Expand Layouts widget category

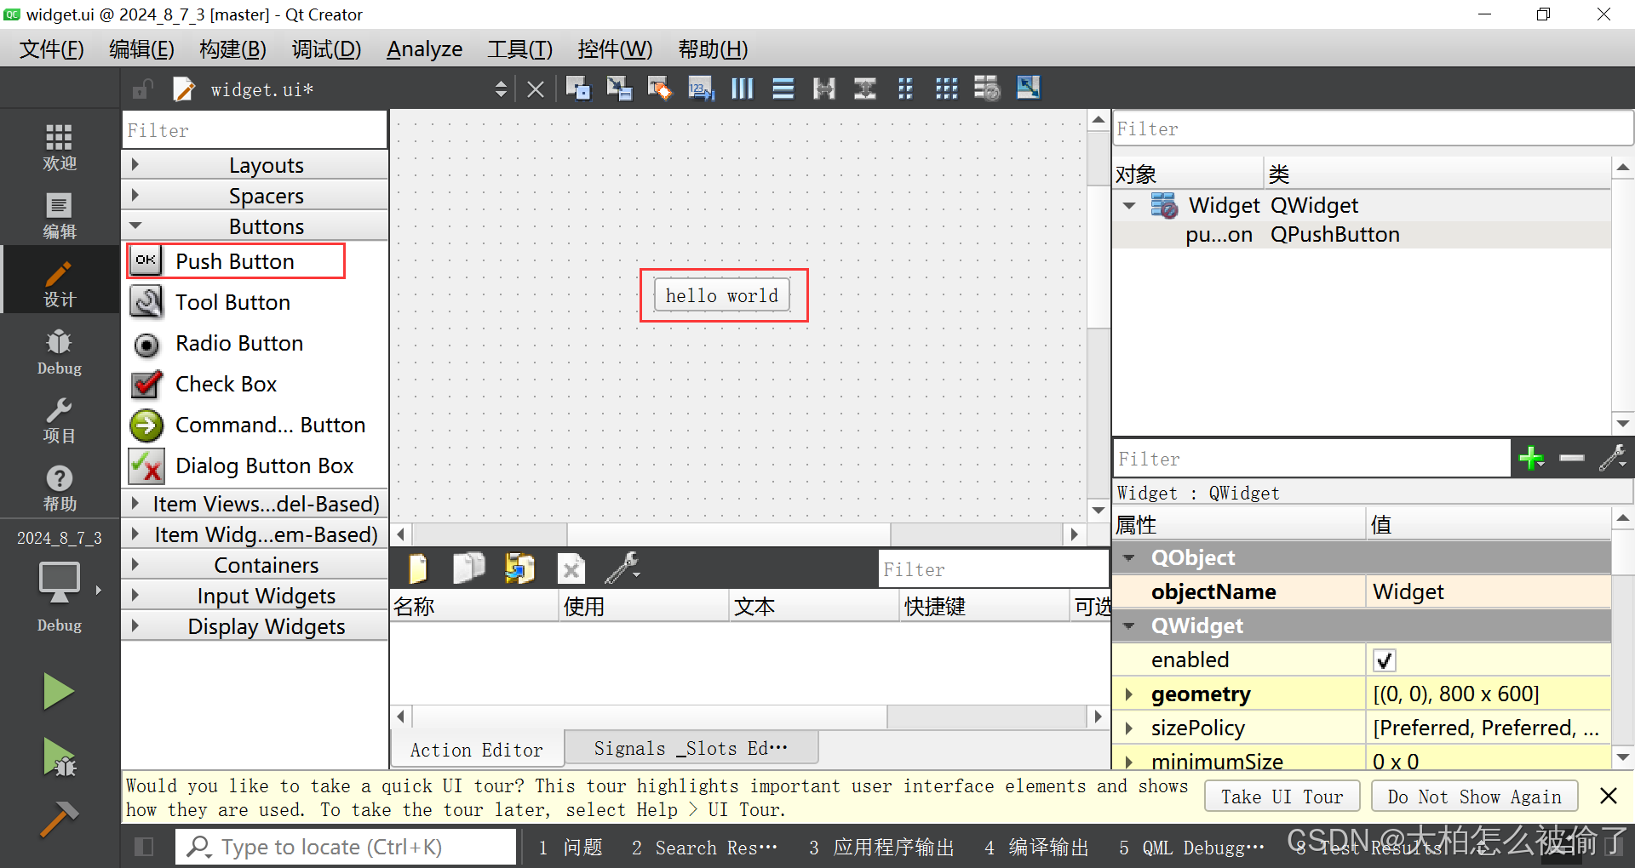[255, 165]
